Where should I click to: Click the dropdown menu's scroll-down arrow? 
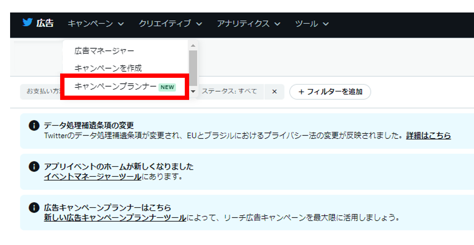tap(193, 91)
